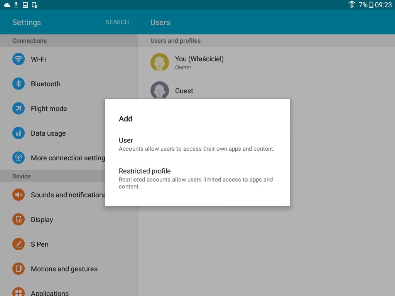The width and height of the screenshot is (395, 296).
Task: Tap the More connection settings icon
Action: [19, 158]
